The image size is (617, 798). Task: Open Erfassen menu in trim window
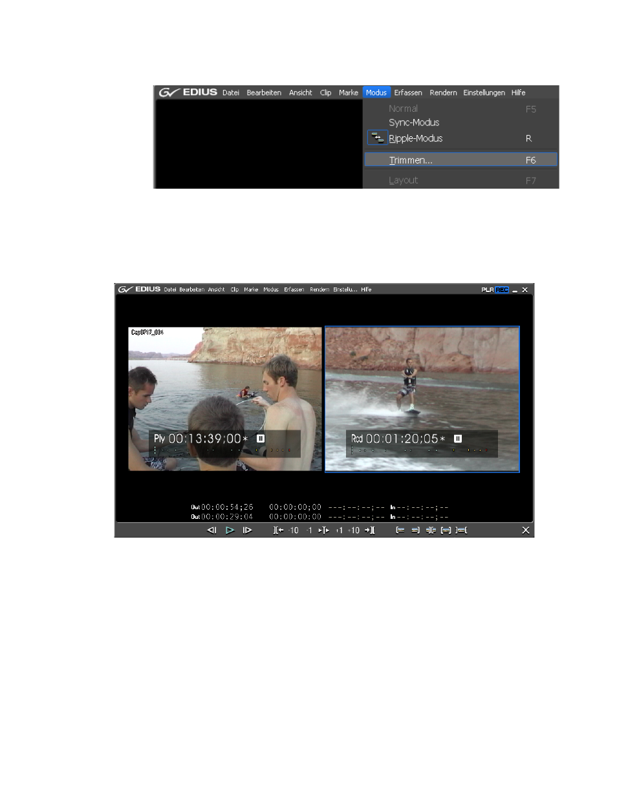(294, 289)
